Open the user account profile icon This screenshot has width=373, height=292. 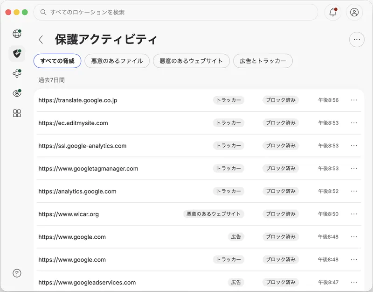click(x=354, y=12)
